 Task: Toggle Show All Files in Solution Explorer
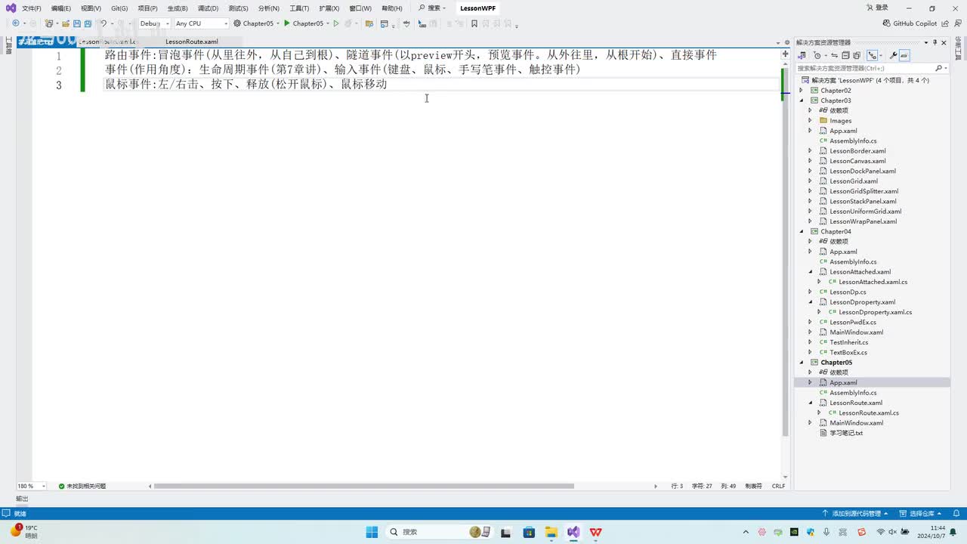857,55
